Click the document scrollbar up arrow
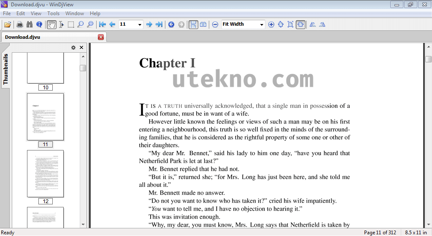The height and width of the screenshot is (236, 432). [x=429, y=47]
